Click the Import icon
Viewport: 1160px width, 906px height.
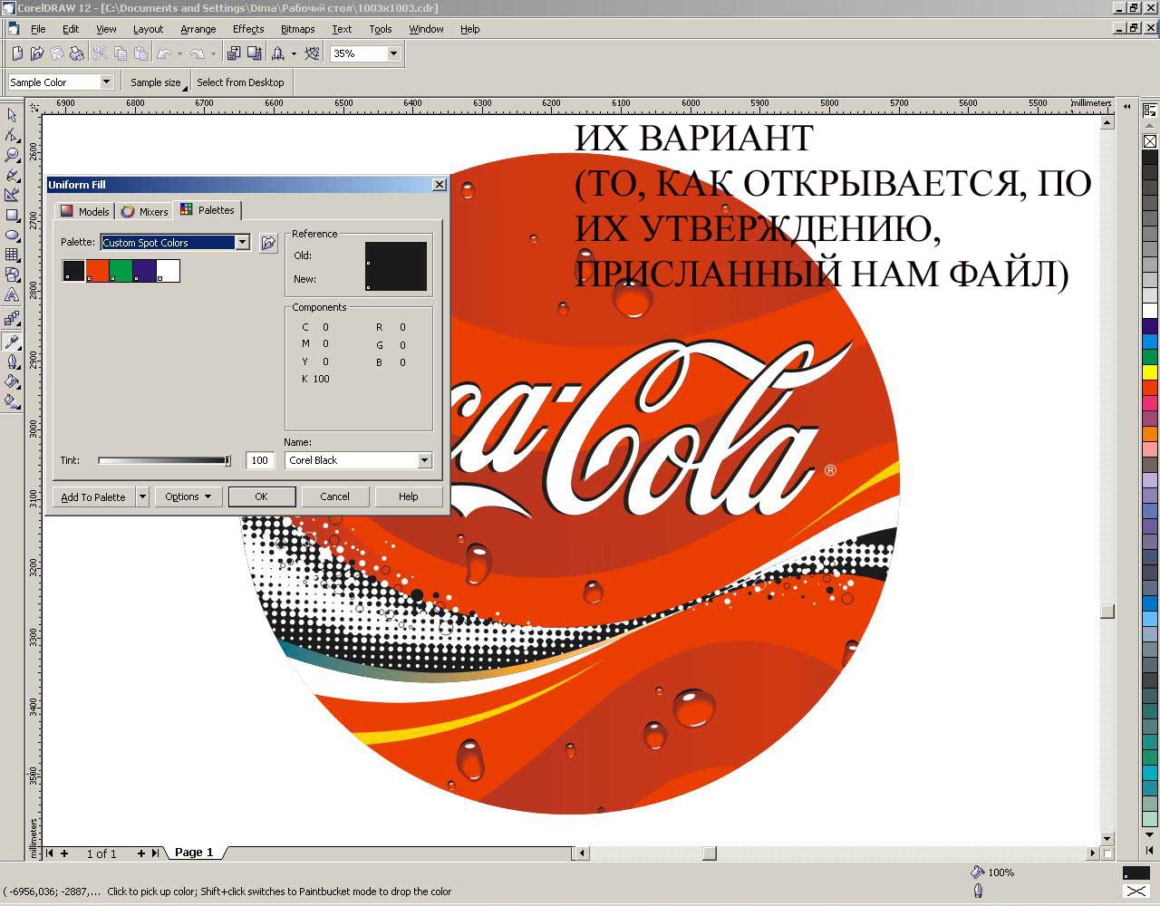click(x=234, y=53)
